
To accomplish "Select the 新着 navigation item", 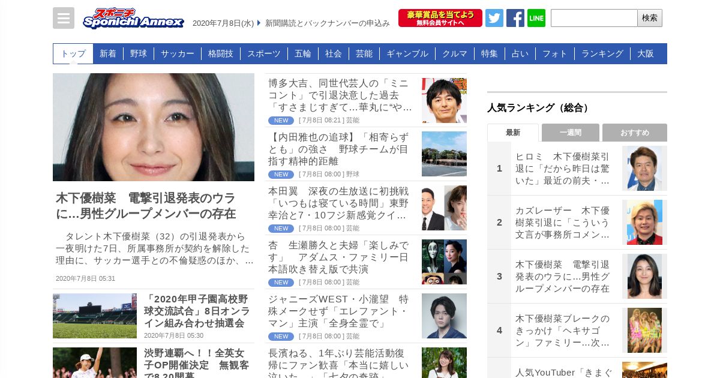I will 108,53.
